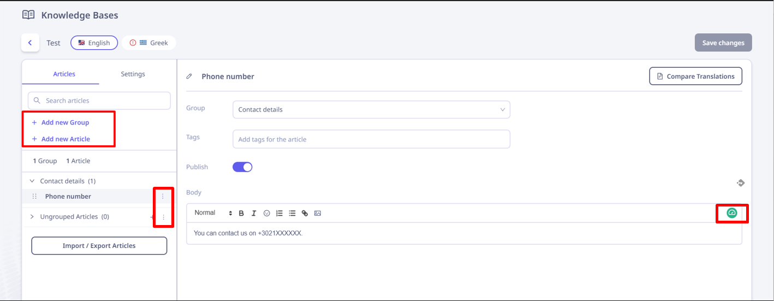The height and width of the screenshot is (301, 774).
Task: Open the emoji picker icon
Action: pyautogui.click(x=267, y=213)
